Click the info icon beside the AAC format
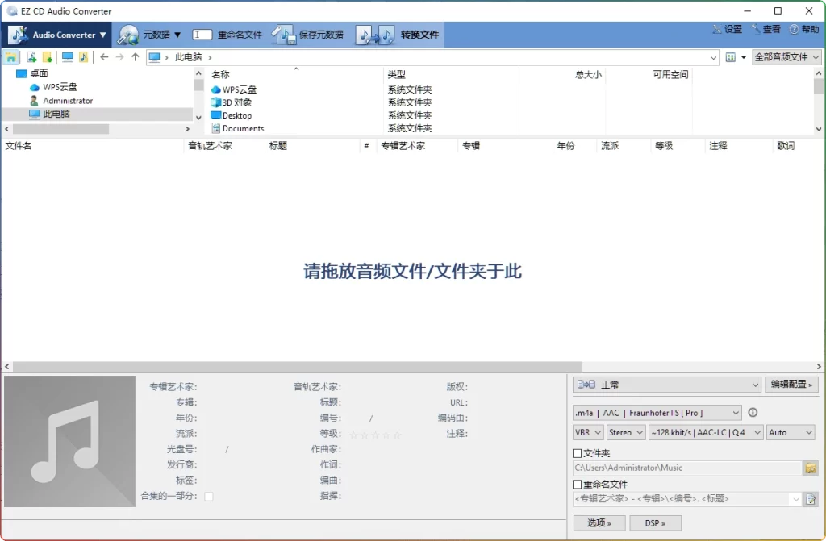Screen dimensions: 826x541 (753, 412)
